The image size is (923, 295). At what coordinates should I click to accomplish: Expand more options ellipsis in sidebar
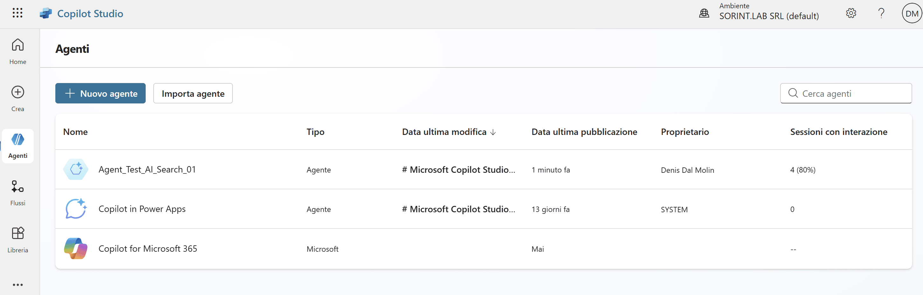[18, 284]
